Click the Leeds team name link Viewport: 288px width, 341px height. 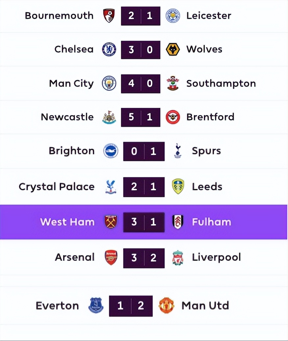click(x=207, y=187)
